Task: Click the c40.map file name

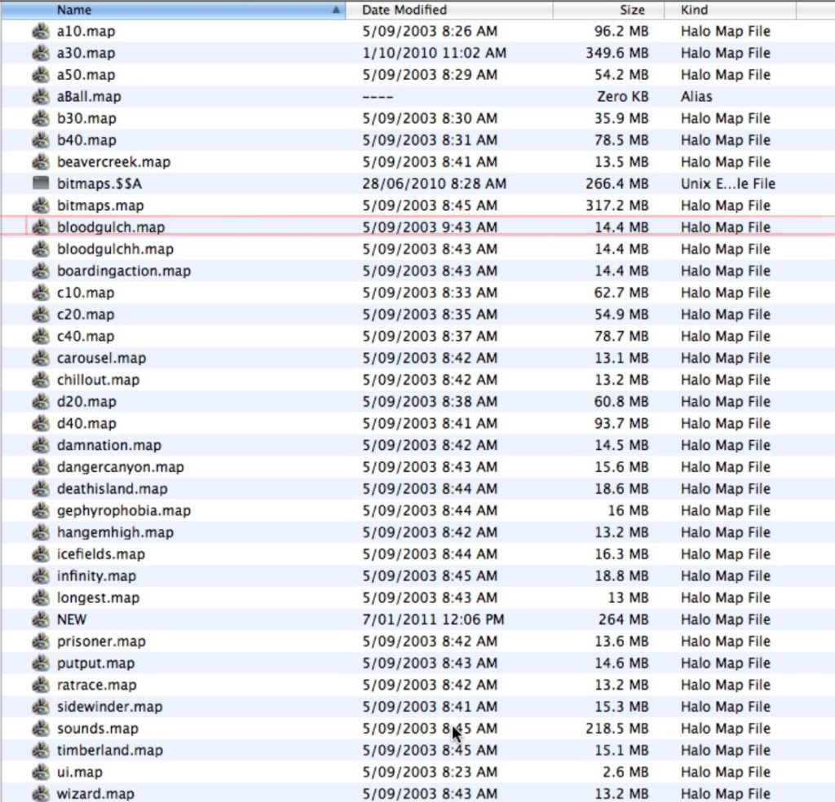Action: (86, 337)
